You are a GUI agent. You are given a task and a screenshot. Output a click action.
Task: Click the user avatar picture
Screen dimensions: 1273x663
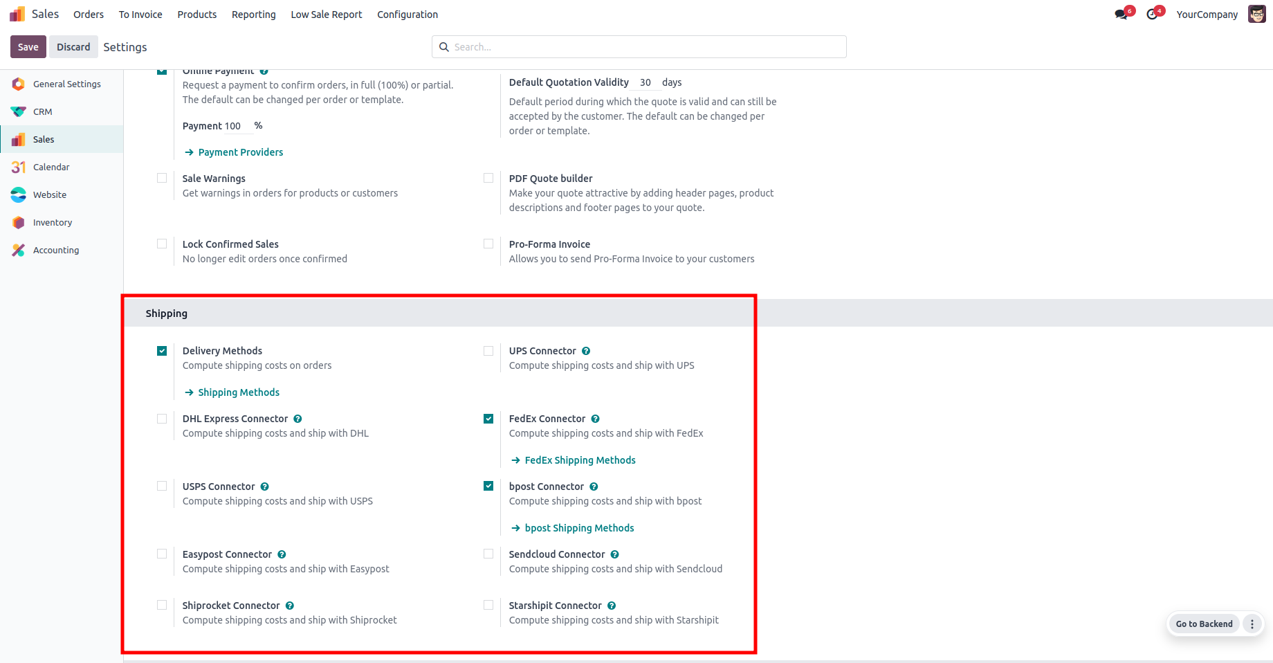pos(1256,15)
